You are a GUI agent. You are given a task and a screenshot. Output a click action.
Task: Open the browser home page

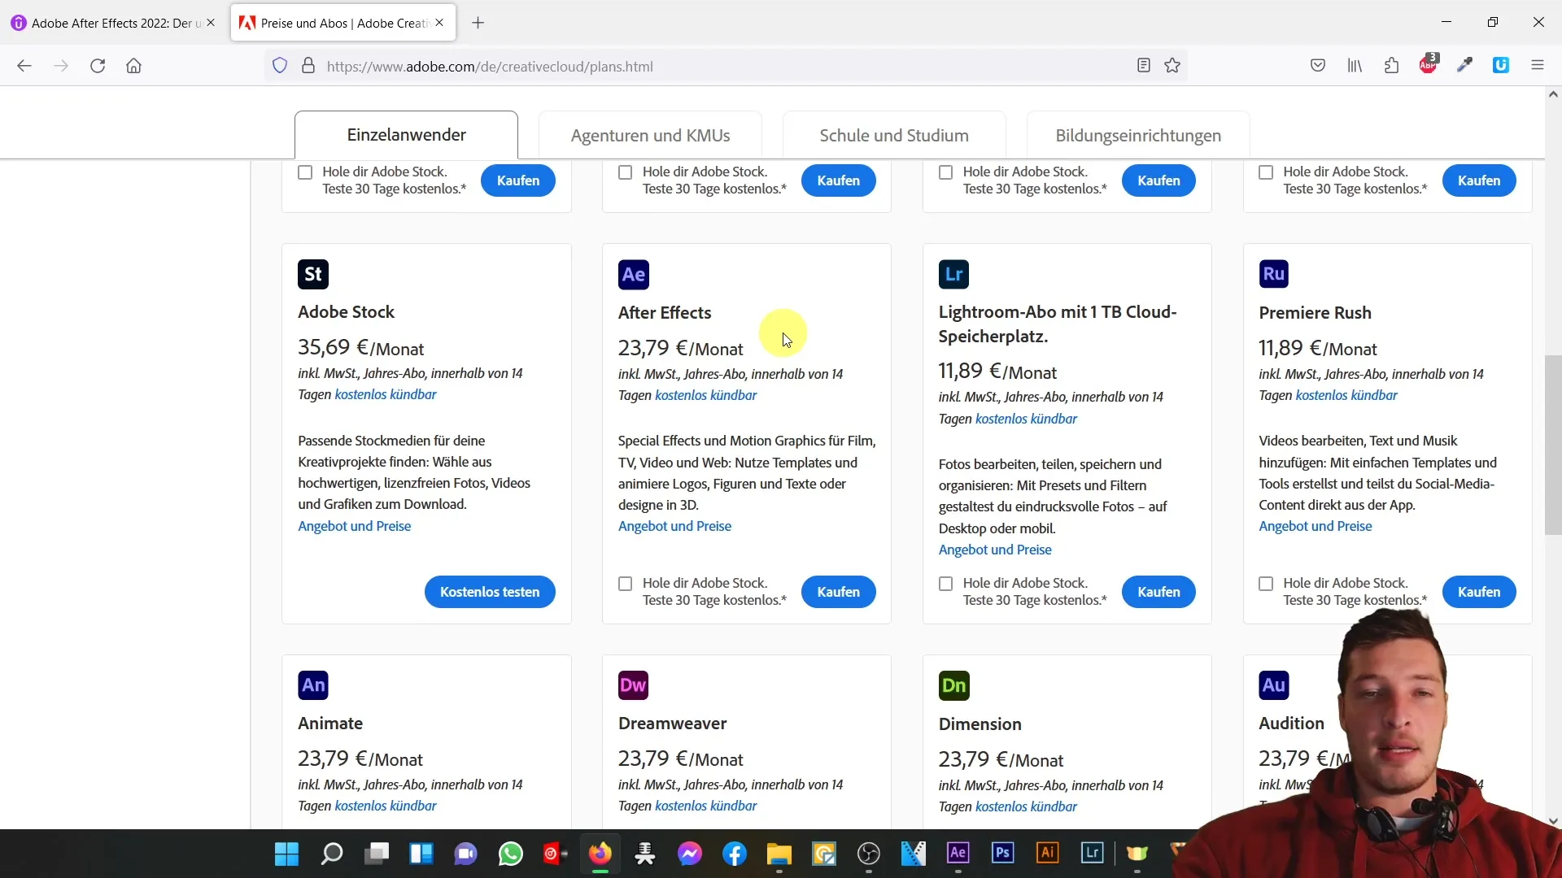[134, 66]
